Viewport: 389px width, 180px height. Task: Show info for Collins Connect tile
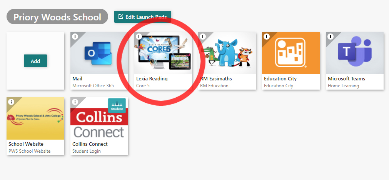coord(75,102)
